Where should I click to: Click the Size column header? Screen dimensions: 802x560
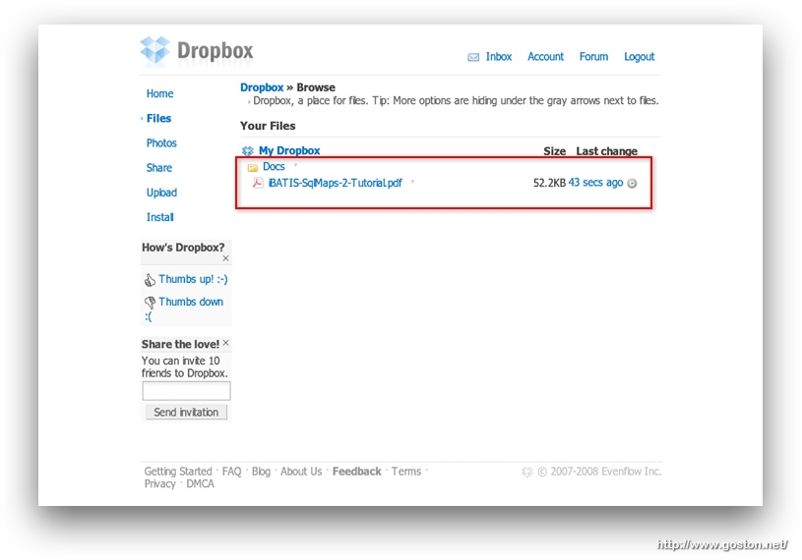coord(554,151)
